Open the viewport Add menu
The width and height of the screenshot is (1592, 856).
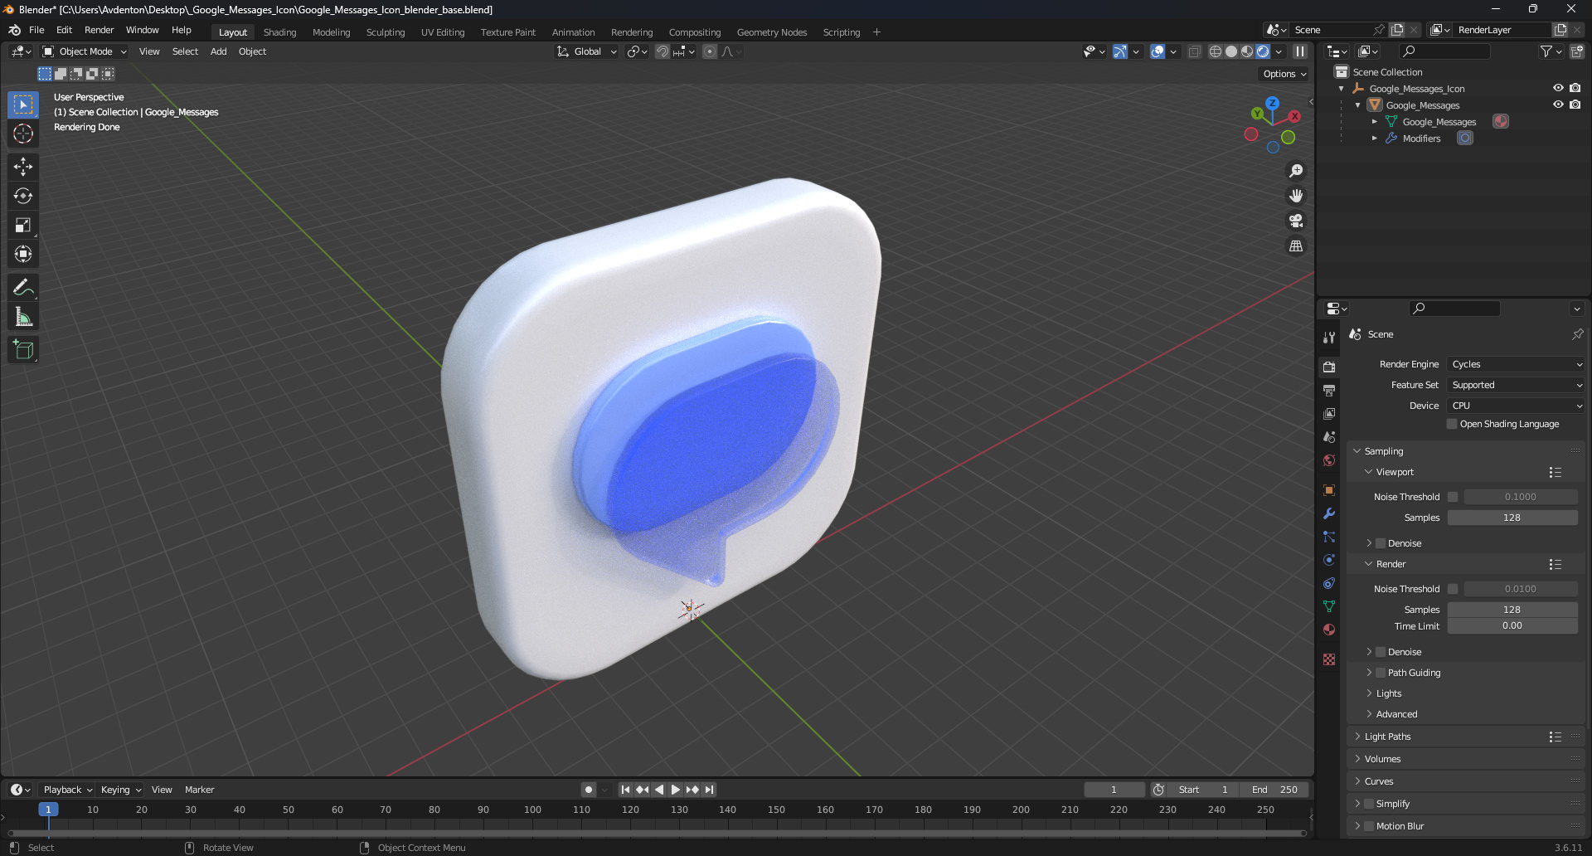pos(218,51)
